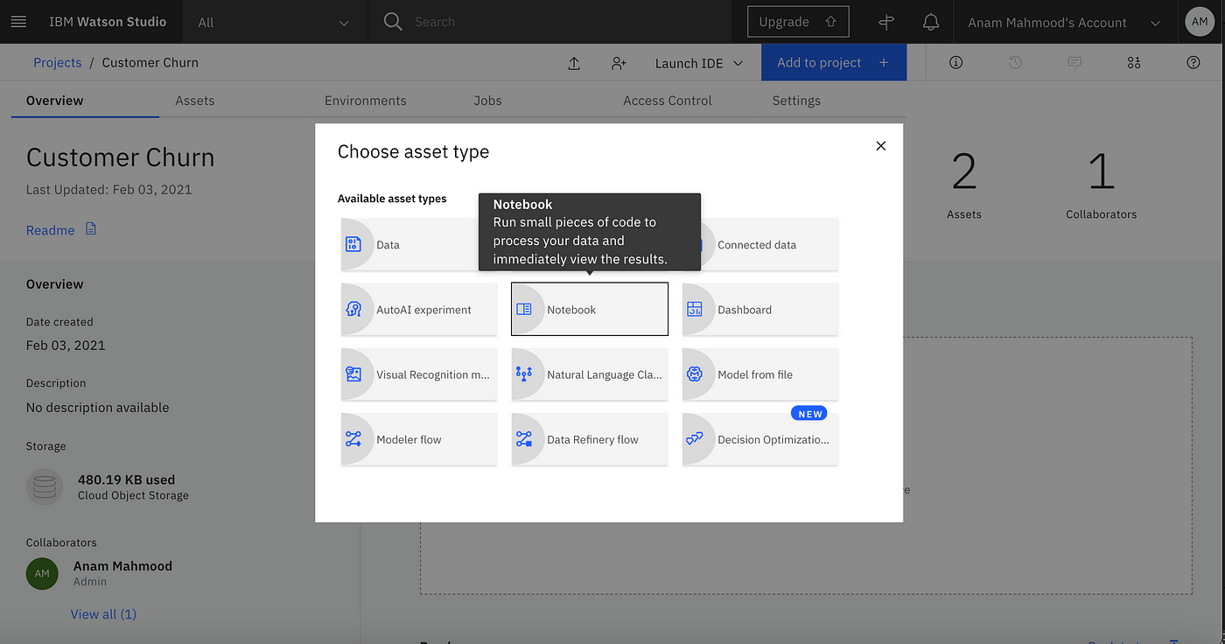Screen dimensions: 1225x644
Task: Click the Readme document icon
Action: [91, 229]
